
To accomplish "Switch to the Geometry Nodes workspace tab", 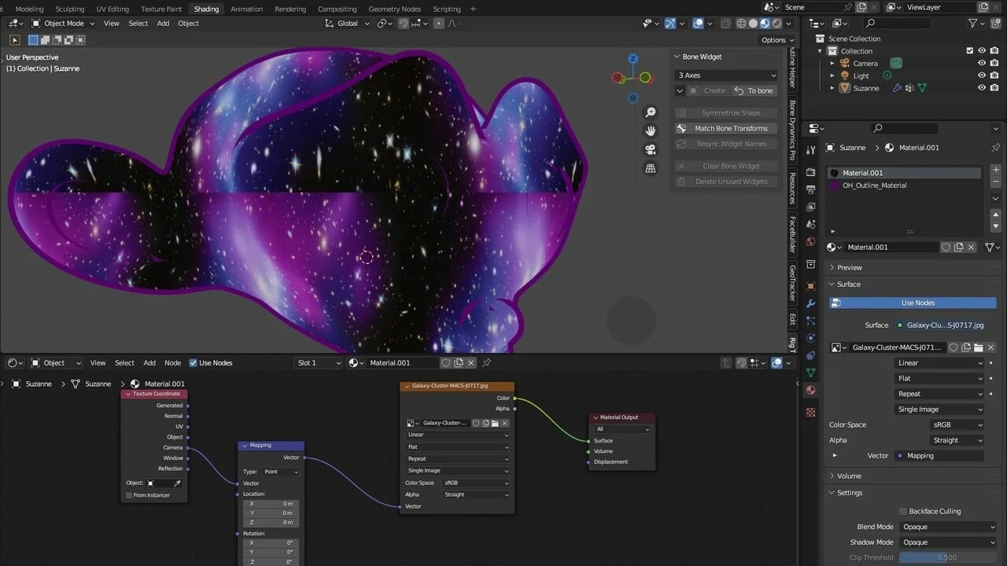I will (x=394, y=9).
